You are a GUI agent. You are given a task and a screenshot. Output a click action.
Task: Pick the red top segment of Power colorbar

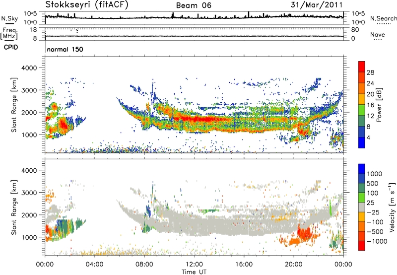pyautogui.click(x=362, y=67)
